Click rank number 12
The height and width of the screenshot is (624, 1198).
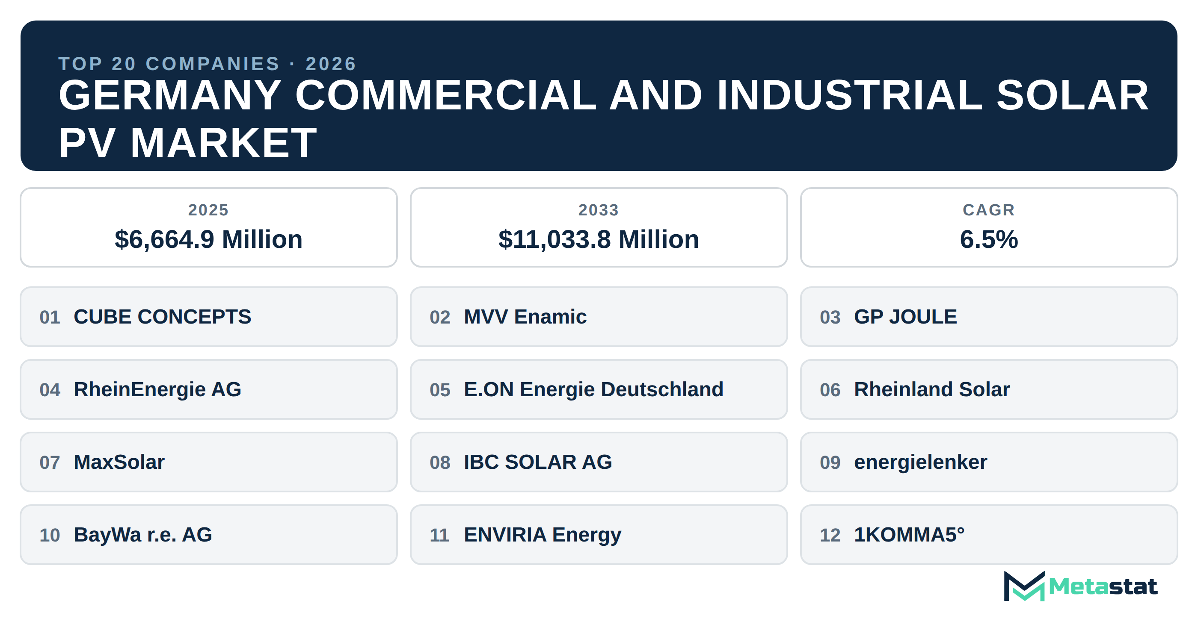pos(830,535)
